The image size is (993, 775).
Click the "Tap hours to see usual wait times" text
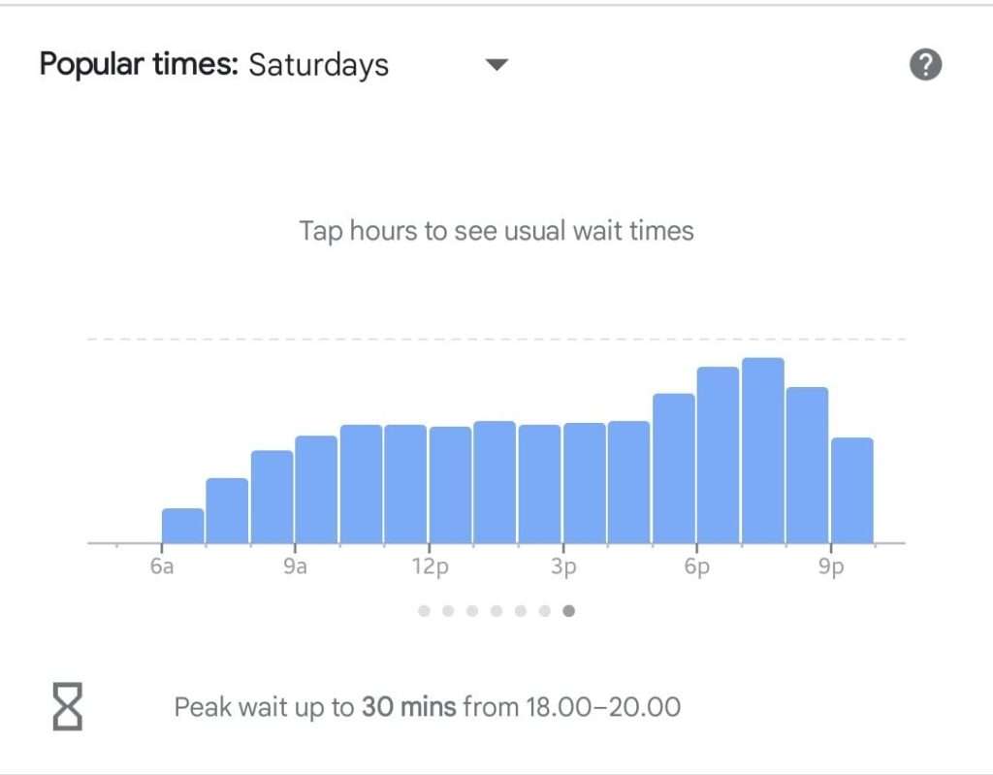[x=496, y=231]
